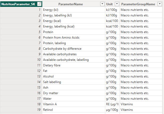Screen dimensions: 164x114
Task: Click the g/100g unit in the Water row
Action: [x=112, y=99]
